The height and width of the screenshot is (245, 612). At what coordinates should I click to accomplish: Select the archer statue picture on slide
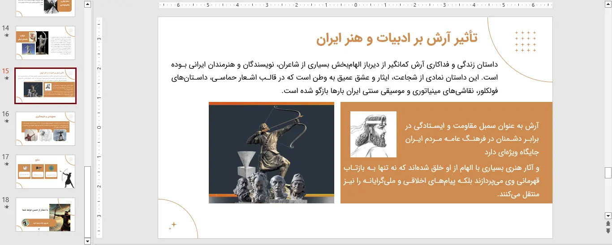point(272,153)
